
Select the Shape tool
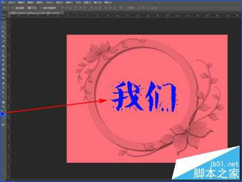pos(3,97)
